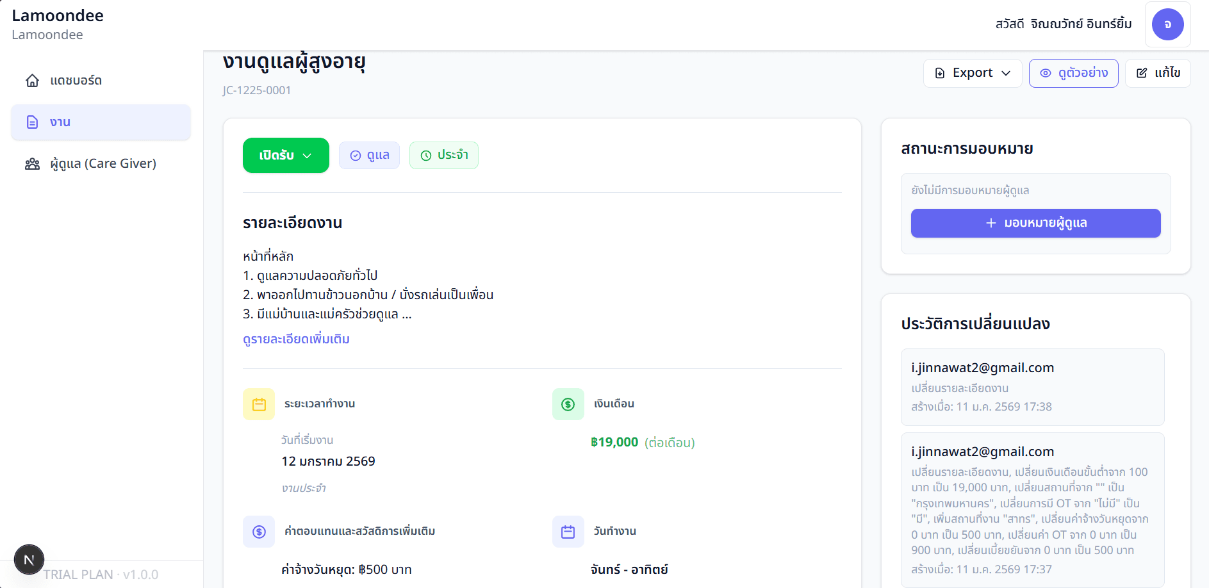Click the ประจำ tag badge
This screenshot has height=588, width=1209.
(x=444, y=156)
